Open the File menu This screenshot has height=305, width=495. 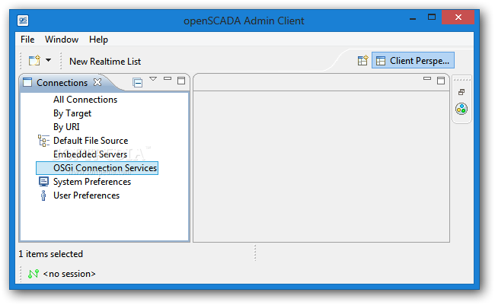point(27,40)
